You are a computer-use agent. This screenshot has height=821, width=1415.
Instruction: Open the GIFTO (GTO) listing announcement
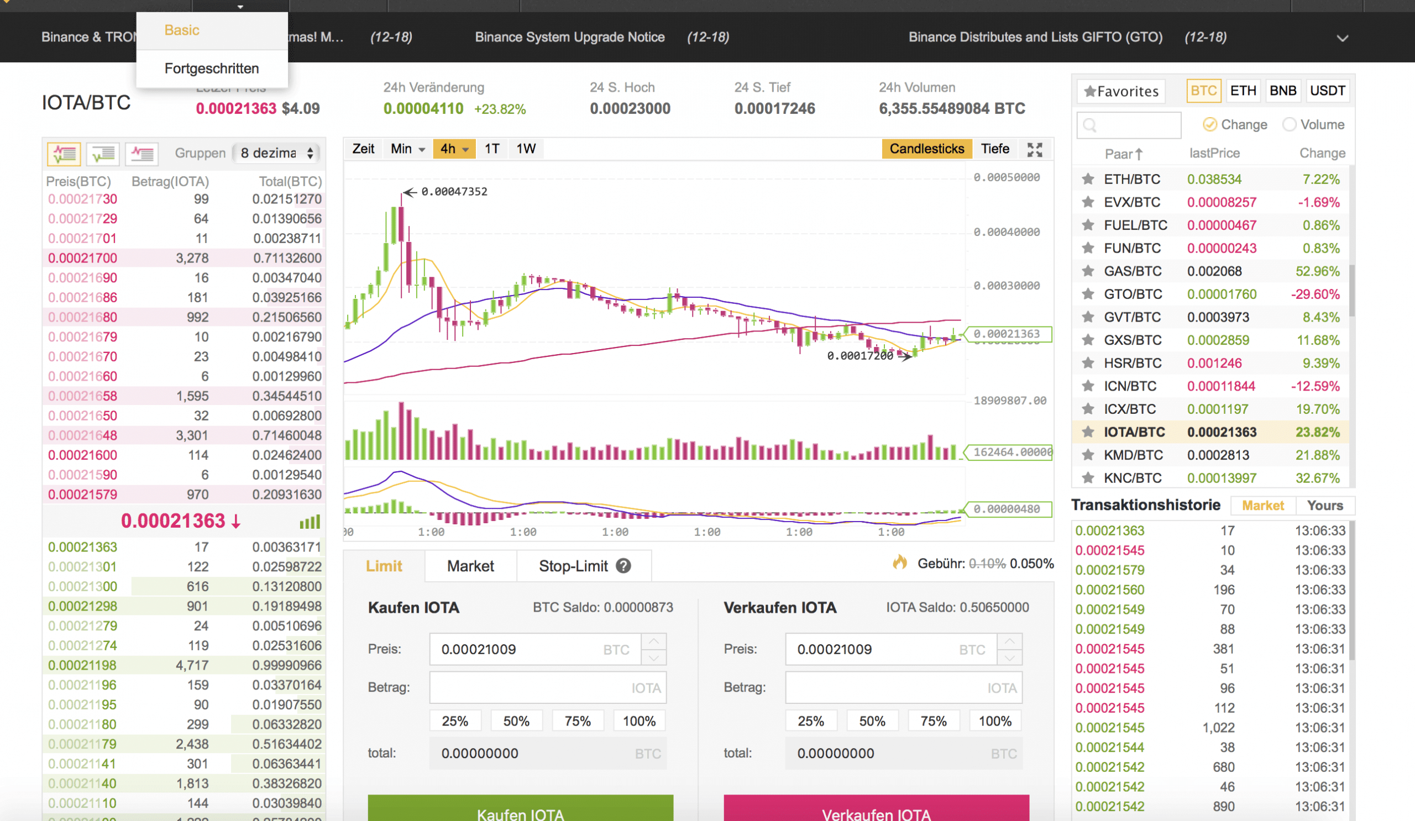point(1035,37)
